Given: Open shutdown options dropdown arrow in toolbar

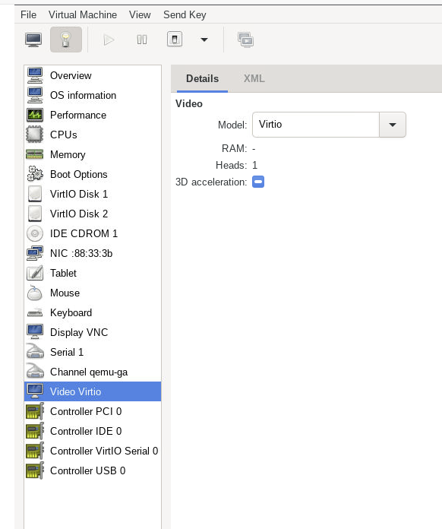Looking at the screenshot, I should [204, 40].
